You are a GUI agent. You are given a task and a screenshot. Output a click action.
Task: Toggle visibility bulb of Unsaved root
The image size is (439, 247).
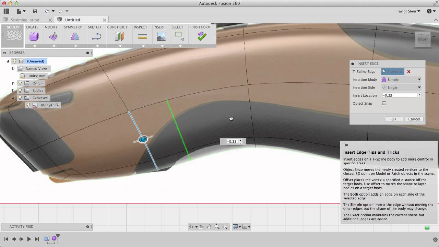click(14, 61)
